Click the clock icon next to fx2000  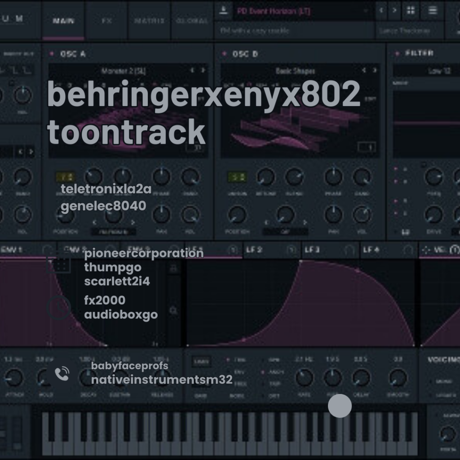pos(59,307)
